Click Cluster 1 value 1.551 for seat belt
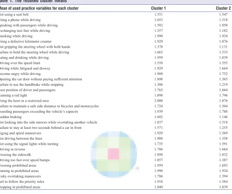Viewport: 232px width, 194px height. [x=159, y=15]
